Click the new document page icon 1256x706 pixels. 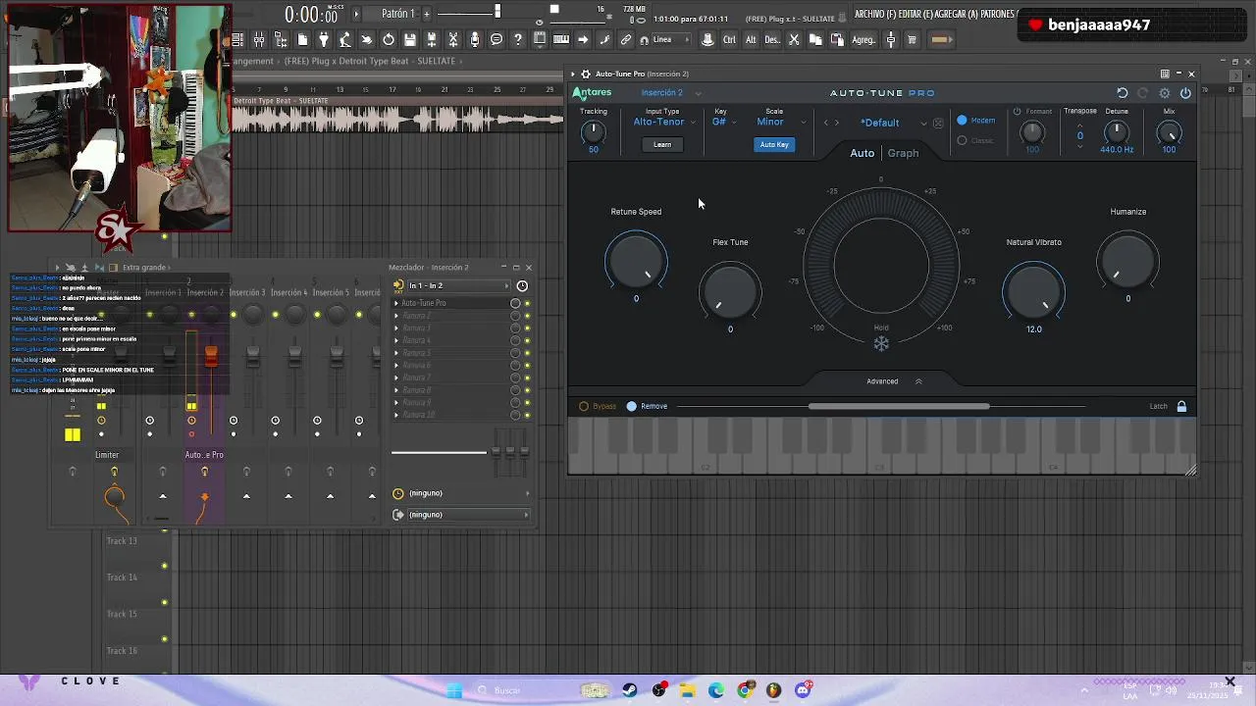pos(302,40)
